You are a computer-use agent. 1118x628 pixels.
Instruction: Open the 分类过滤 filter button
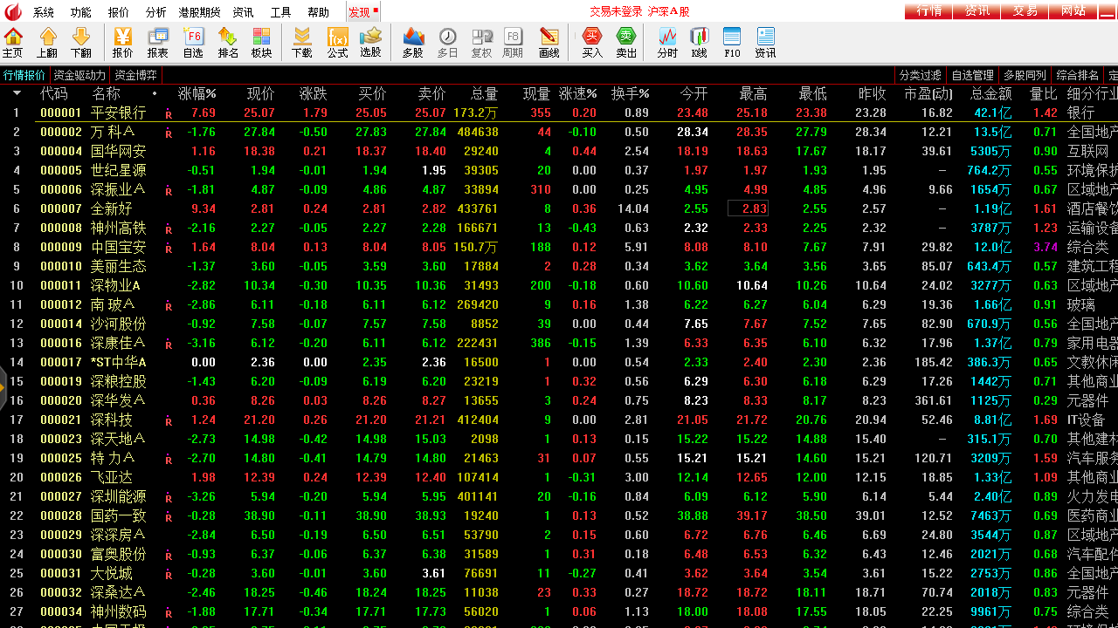pos(921,75)
